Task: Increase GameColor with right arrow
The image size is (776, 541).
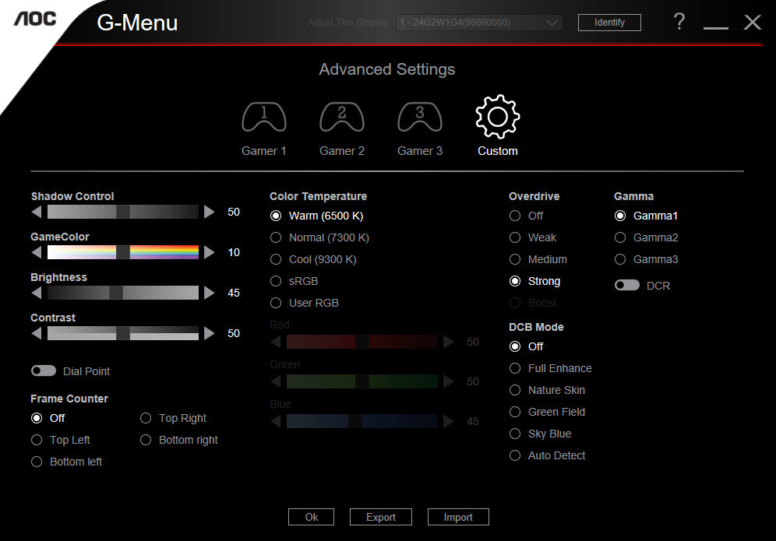Action: click(210, 252)
